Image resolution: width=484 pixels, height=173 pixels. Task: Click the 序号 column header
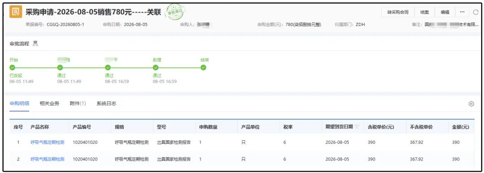pyautogui.click(x=18, y=127)
